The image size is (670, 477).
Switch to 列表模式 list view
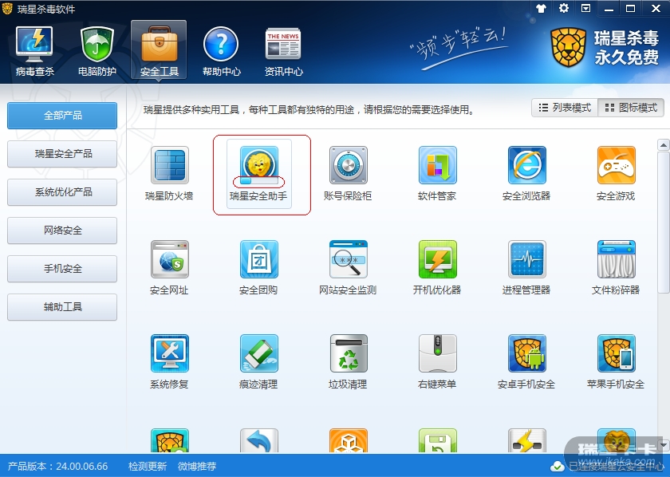click(x=565, y=108)
